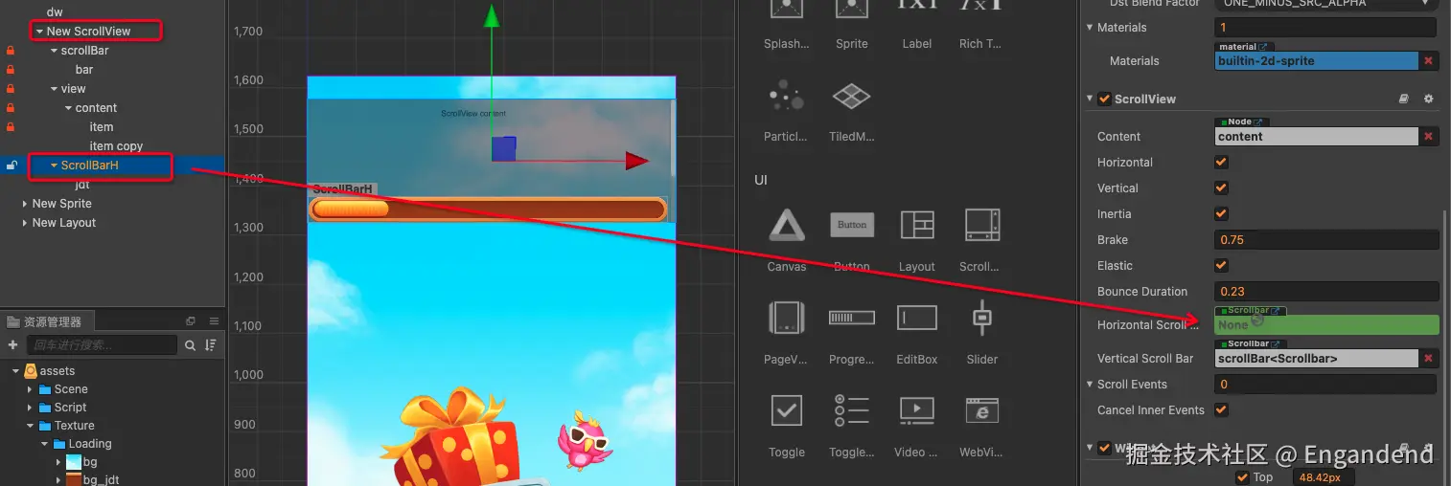Collapse the Loading folder
Image resolution: width=1451 pixels, height=486 pixels.
(x=44, y=444)
